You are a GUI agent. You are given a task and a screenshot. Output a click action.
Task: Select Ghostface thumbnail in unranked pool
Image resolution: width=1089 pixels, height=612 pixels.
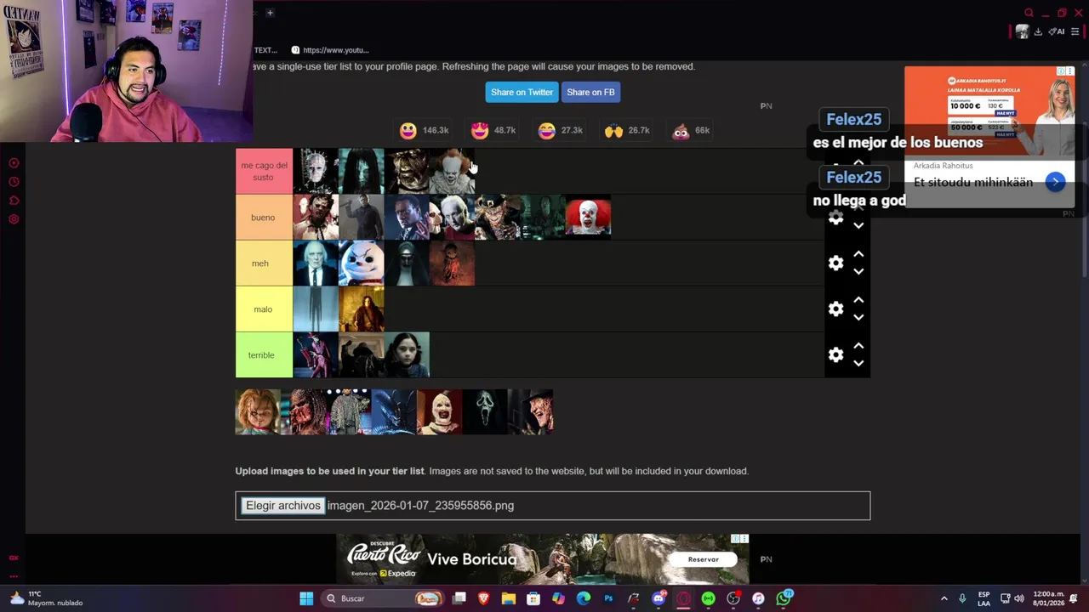tap(485, 412)
